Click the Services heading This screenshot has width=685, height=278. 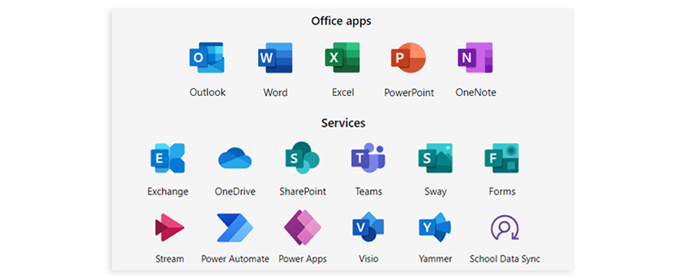pos(343,123)
